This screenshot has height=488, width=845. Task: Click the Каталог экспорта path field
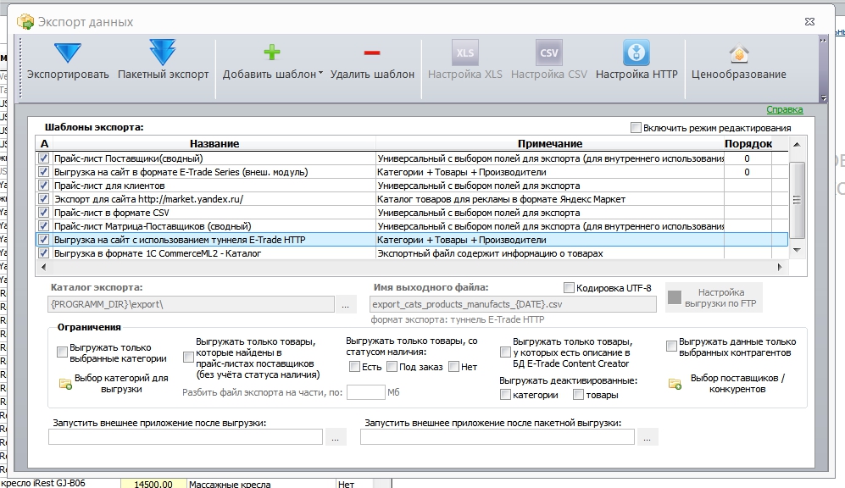pyautogui.click(x=192, y=304)
